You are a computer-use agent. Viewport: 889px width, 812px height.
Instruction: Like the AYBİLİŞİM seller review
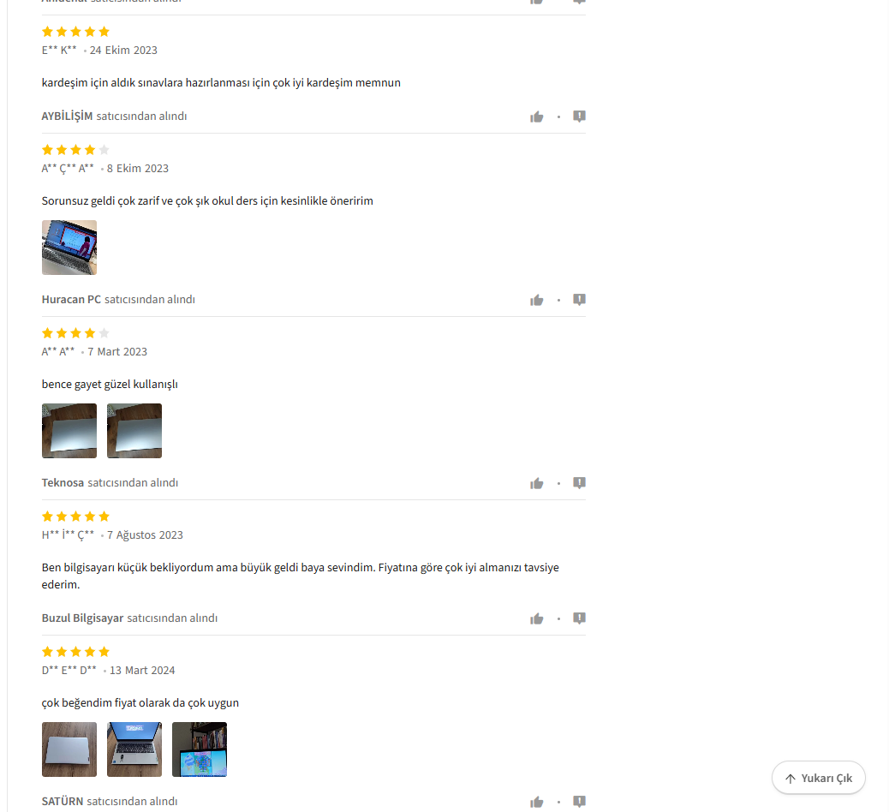536,116
